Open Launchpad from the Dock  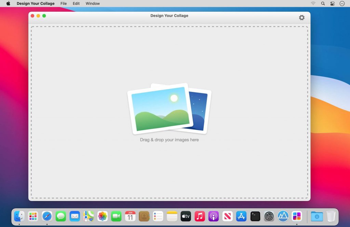33,216
